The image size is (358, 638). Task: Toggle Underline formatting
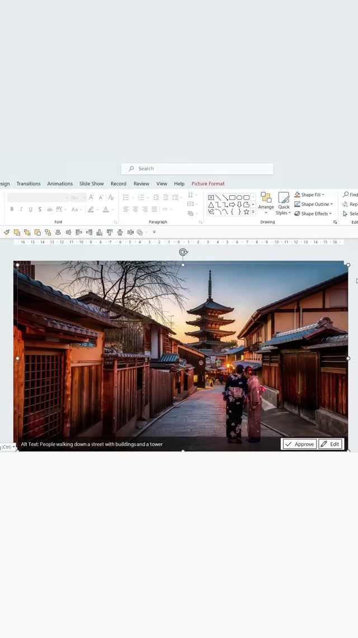pos(30,209)
